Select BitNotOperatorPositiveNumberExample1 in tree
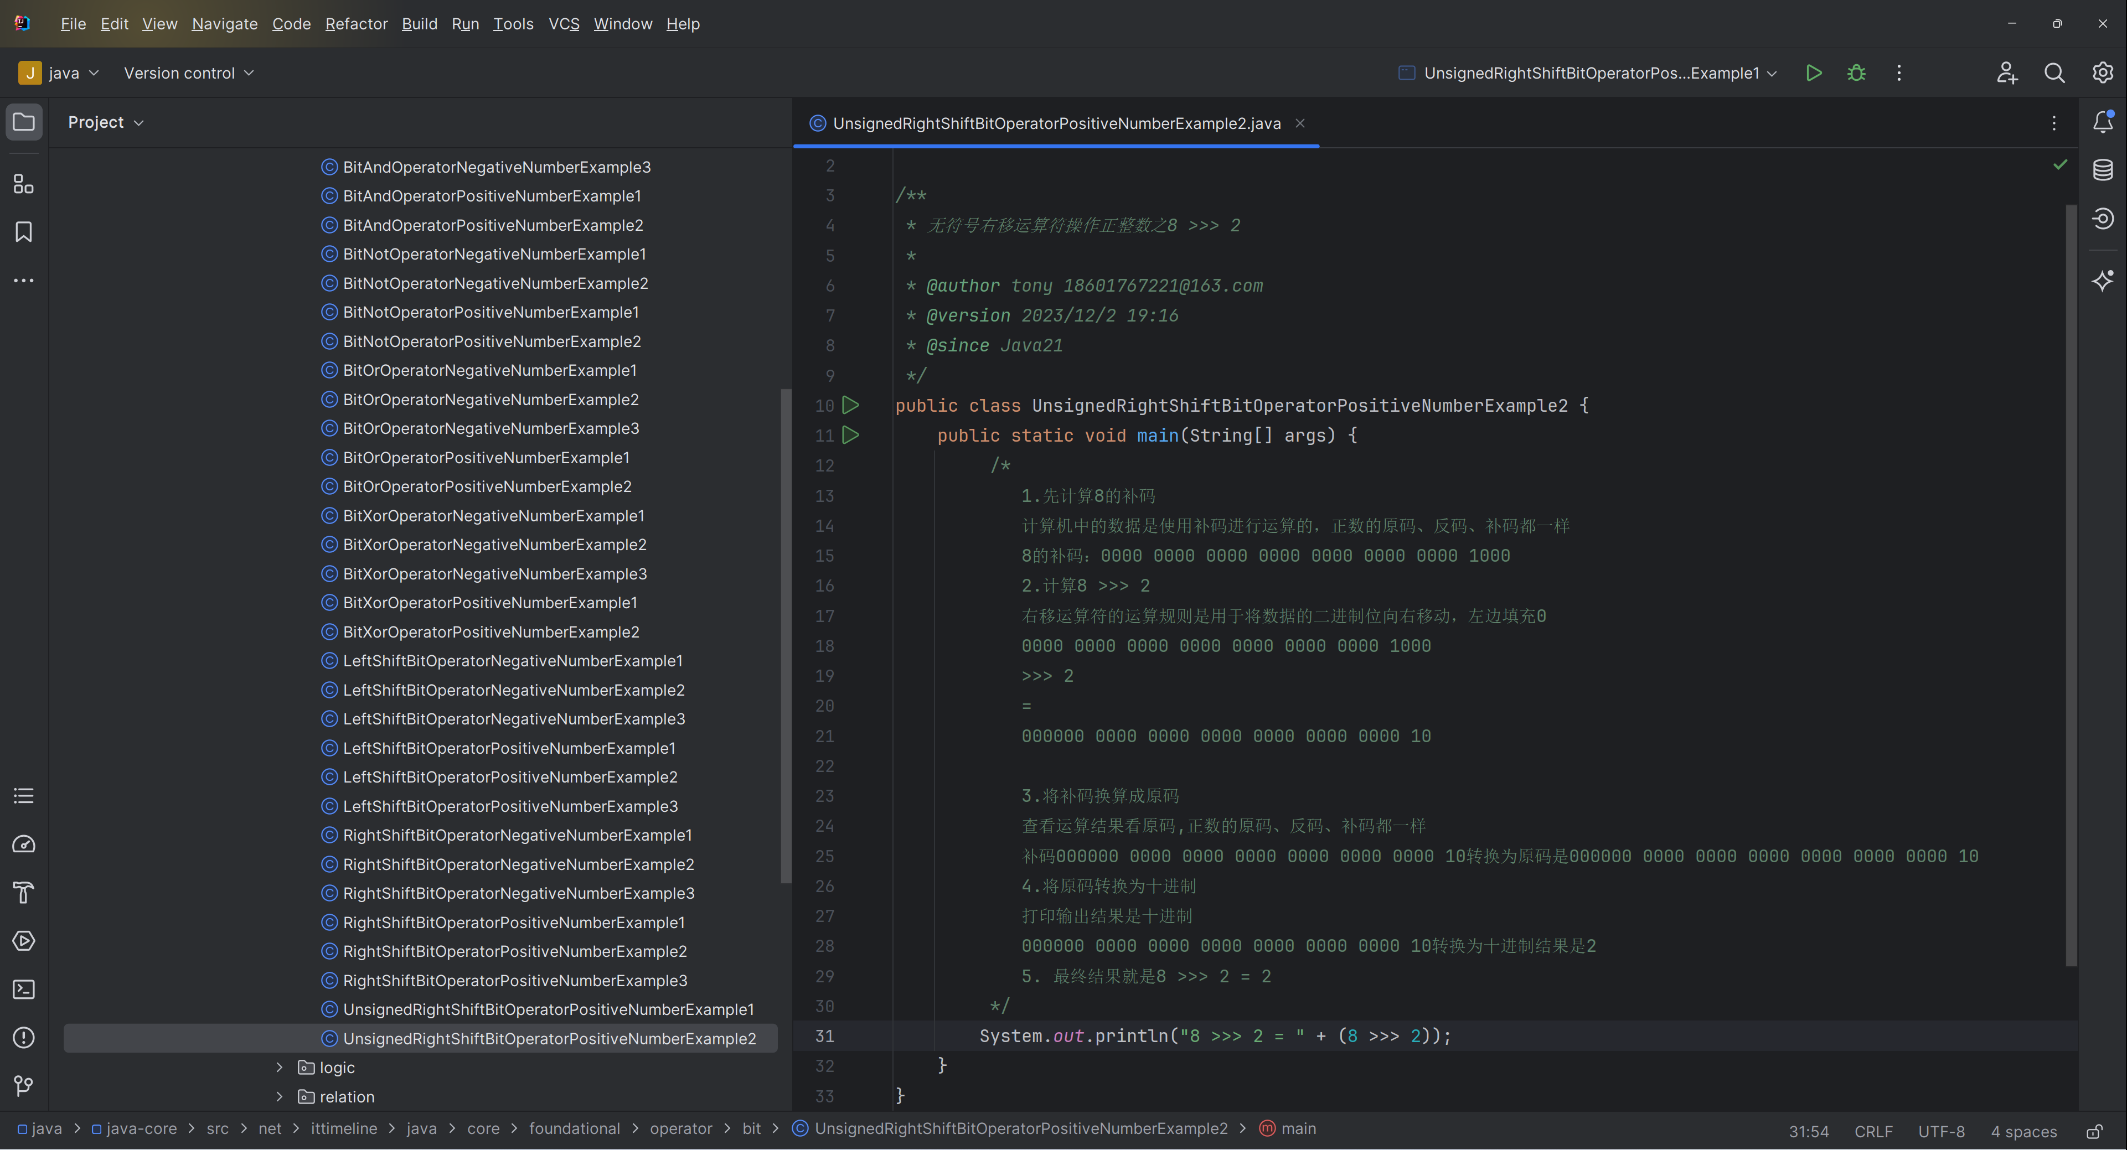 [x=491, y=312]
